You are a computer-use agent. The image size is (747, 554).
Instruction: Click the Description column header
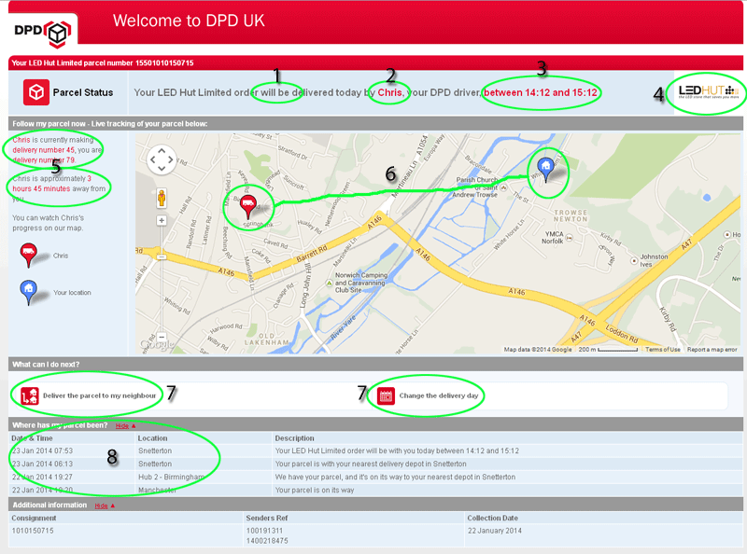[x=294, y=438]
